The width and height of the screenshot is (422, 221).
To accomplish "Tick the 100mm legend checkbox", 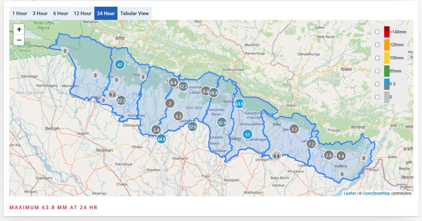I will click(377, 58).
